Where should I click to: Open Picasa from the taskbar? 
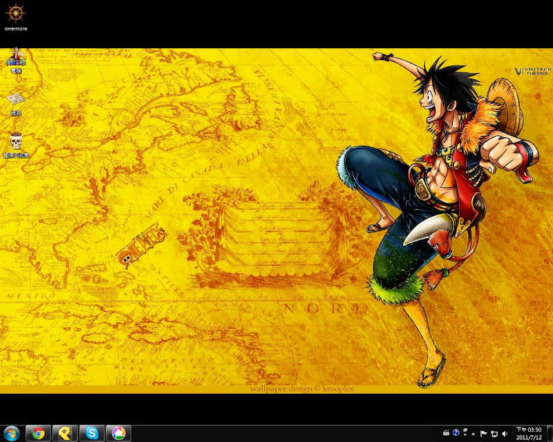pyautogui.click(x=118, y=433)
